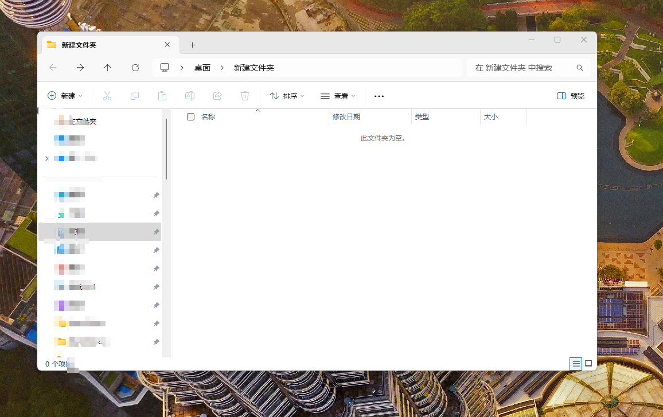Click 桌面 in the address breadcrumb
Viewport: 663px width, 417px height.
coord(202,68)
